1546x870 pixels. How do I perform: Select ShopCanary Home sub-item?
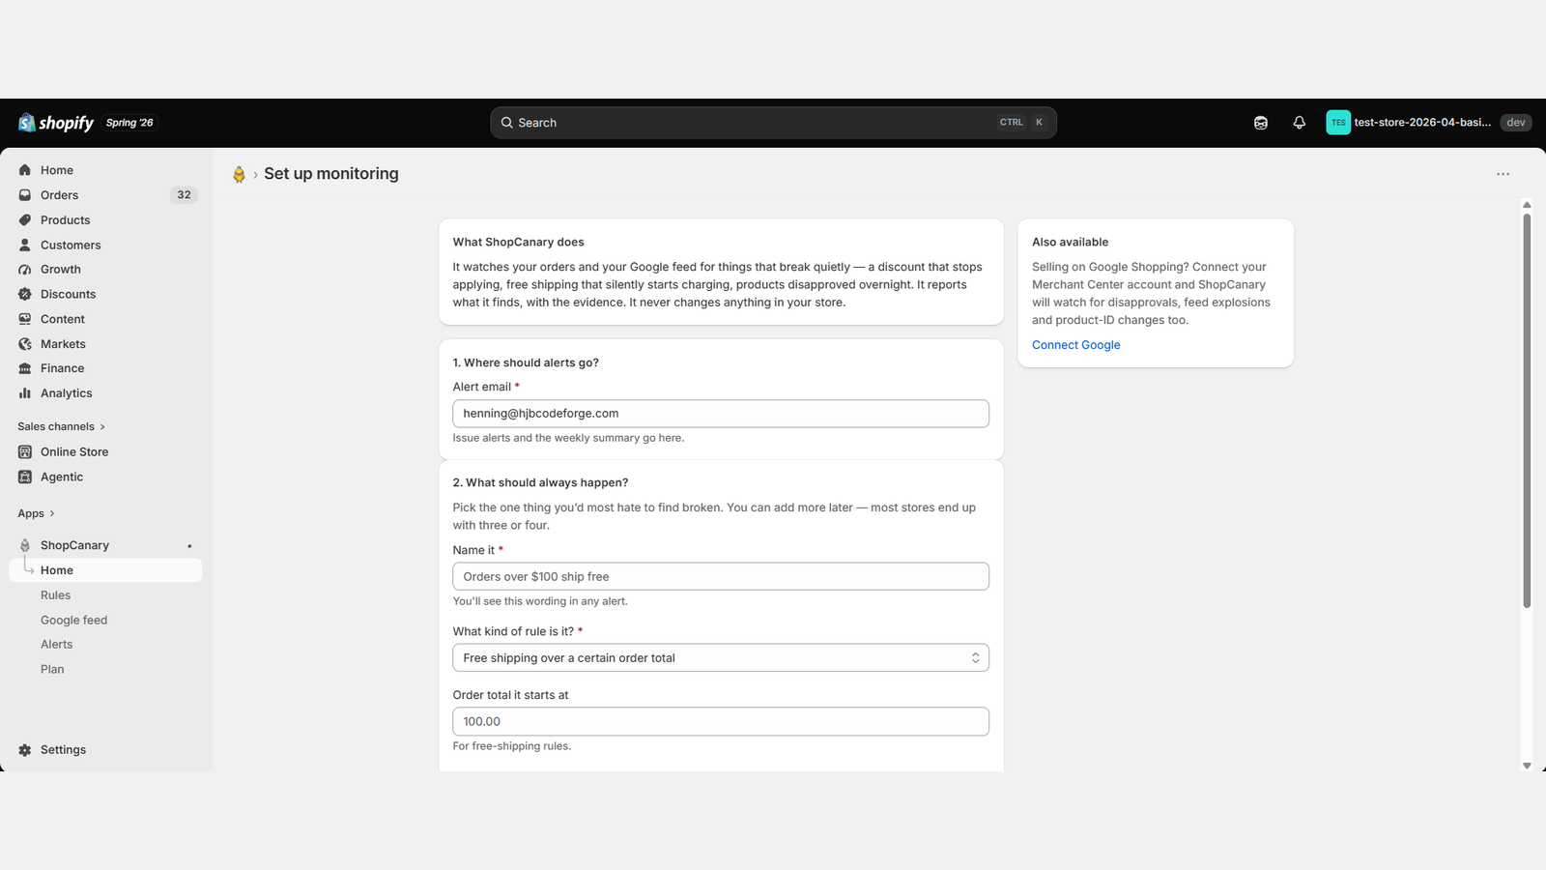pos(105,570)
